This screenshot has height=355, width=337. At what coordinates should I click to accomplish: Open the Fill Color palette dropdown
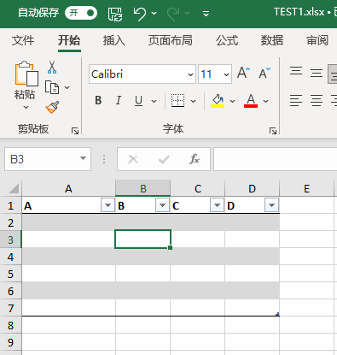[x=232, y=101]
